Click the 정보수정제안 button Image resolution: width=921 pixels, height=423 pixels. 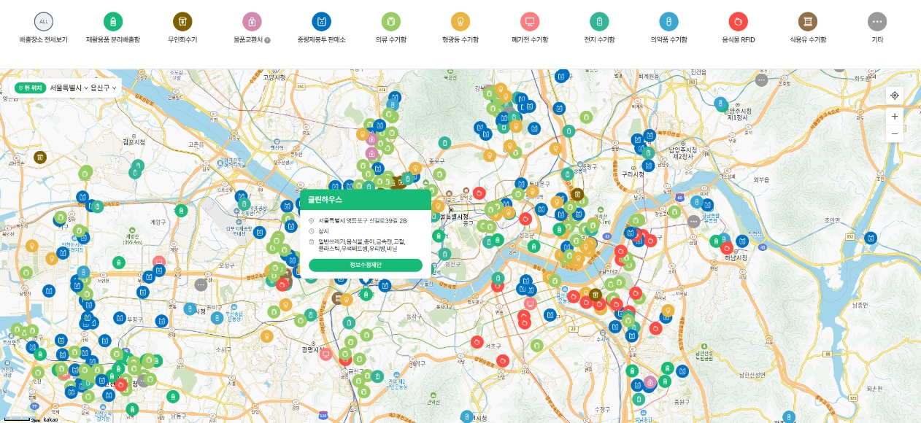366,265
